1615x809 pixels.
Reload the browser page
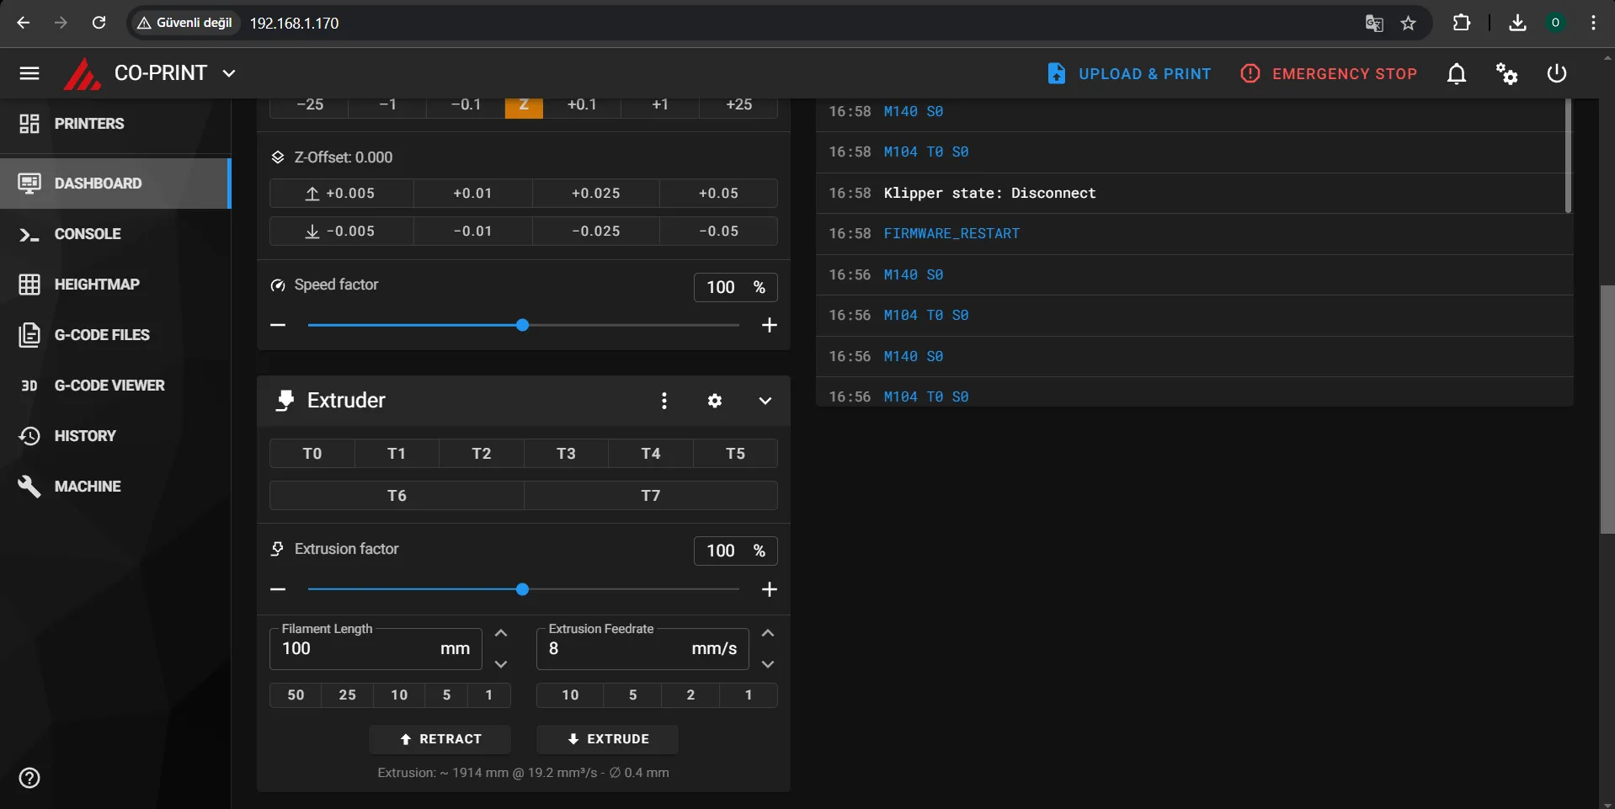point(99,23)
